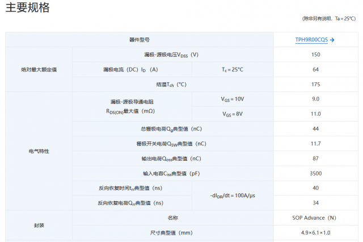Click the 总栅极电荷 Qg label
Viewport: 363px width, 242px height.
click(x=172, y=129)
